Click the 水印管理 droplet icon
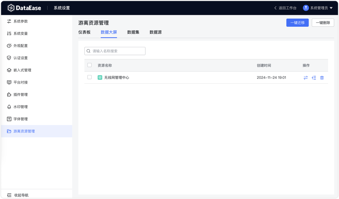Image resolution: width=339 pixels, height=199 pixels. [x=9, y=107]
